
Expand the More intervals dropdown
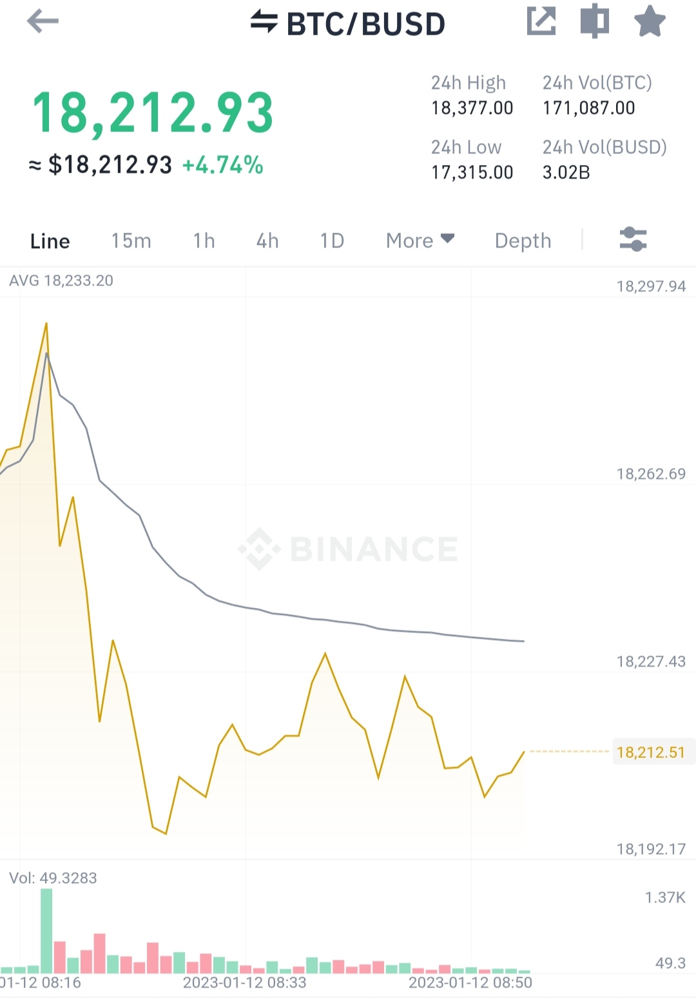[420, 240]
